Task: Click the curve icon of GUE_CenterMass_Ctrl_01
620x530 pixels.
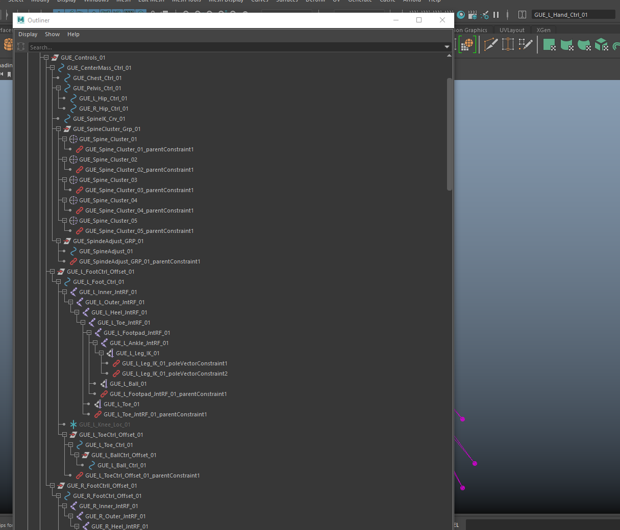Action: (x=61, y=68)
